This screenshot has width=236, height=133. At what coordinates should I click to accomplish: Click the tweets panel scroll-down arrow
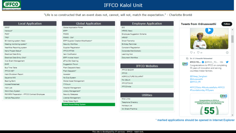pyautogui.click(x=233, y=115)
